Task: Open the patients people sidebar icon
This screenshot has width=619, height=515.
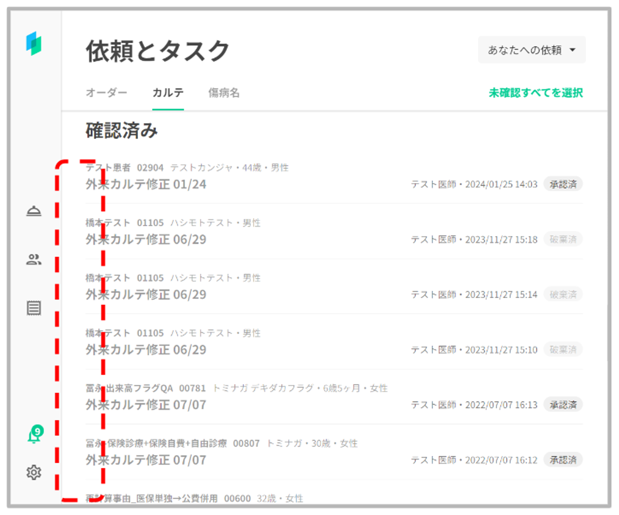Action: (34, 260)
